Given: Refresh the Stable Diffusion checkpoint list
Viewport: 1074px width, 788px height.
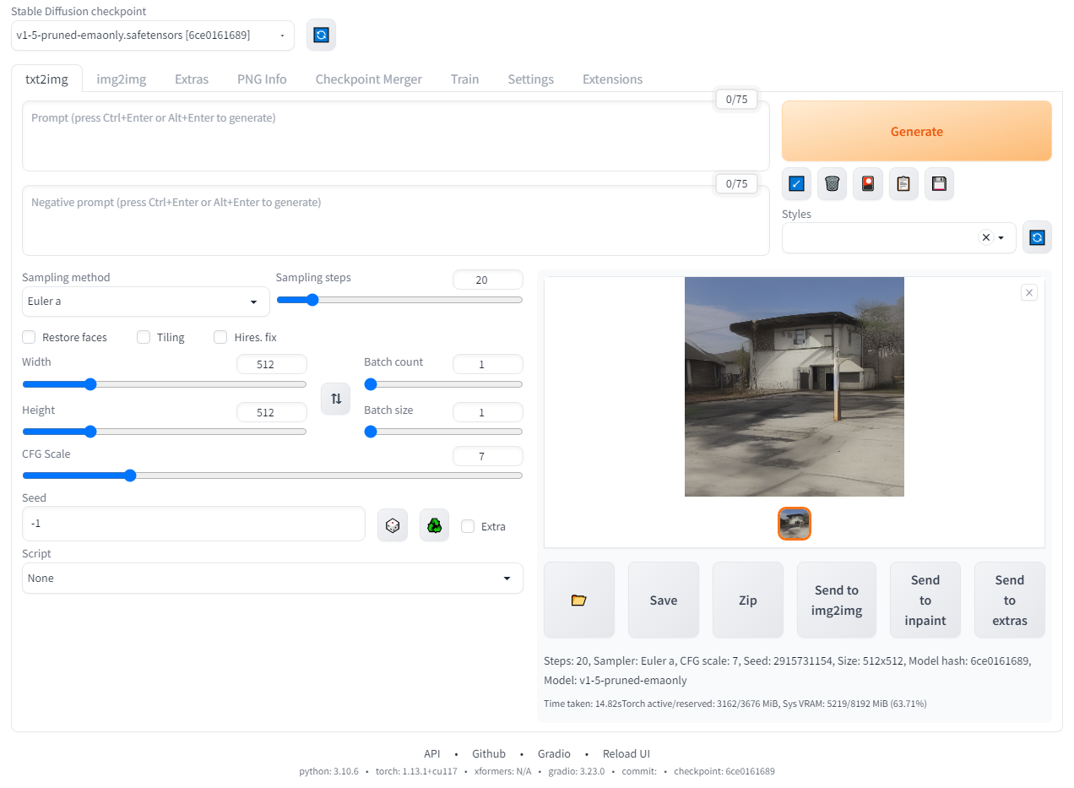Looking at the screenshot, I should [x=321, y=35].
